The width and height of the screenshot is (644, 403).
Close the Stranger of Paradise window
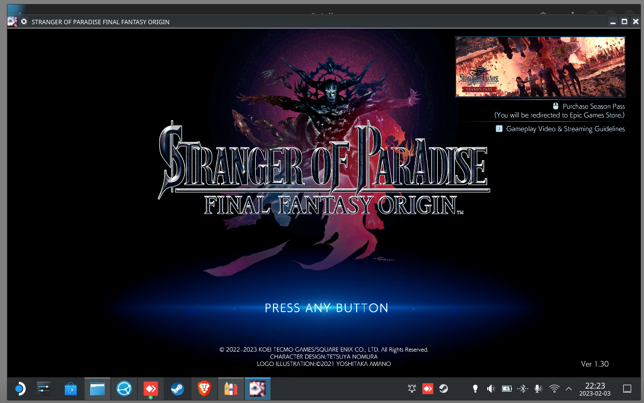[x=636, y=22]
